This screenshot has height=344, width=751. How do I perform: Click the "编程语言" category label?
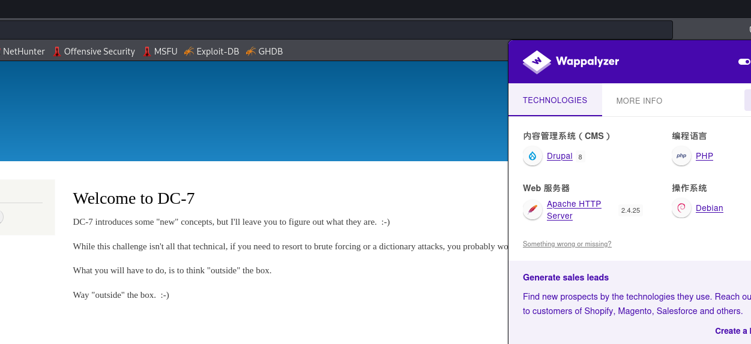(689, 136)
